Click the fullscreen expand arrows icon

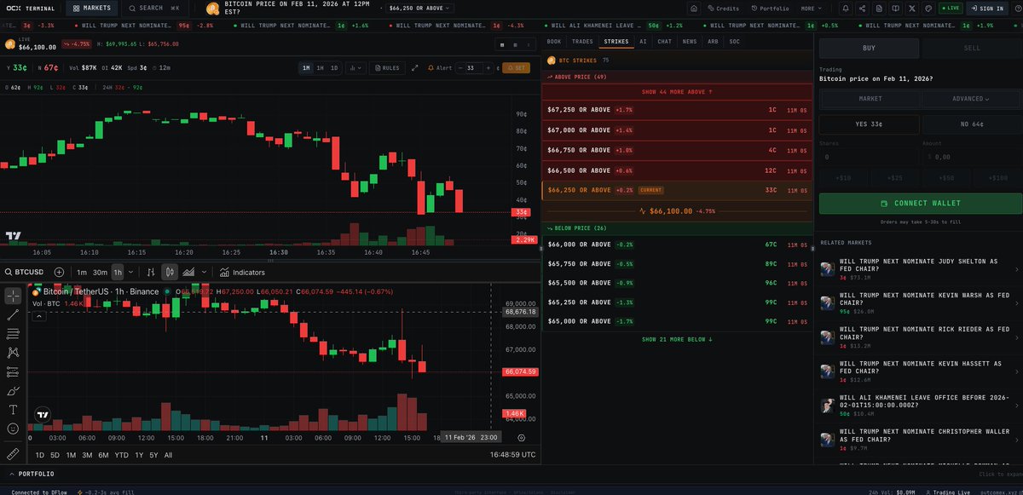[415, 68]
